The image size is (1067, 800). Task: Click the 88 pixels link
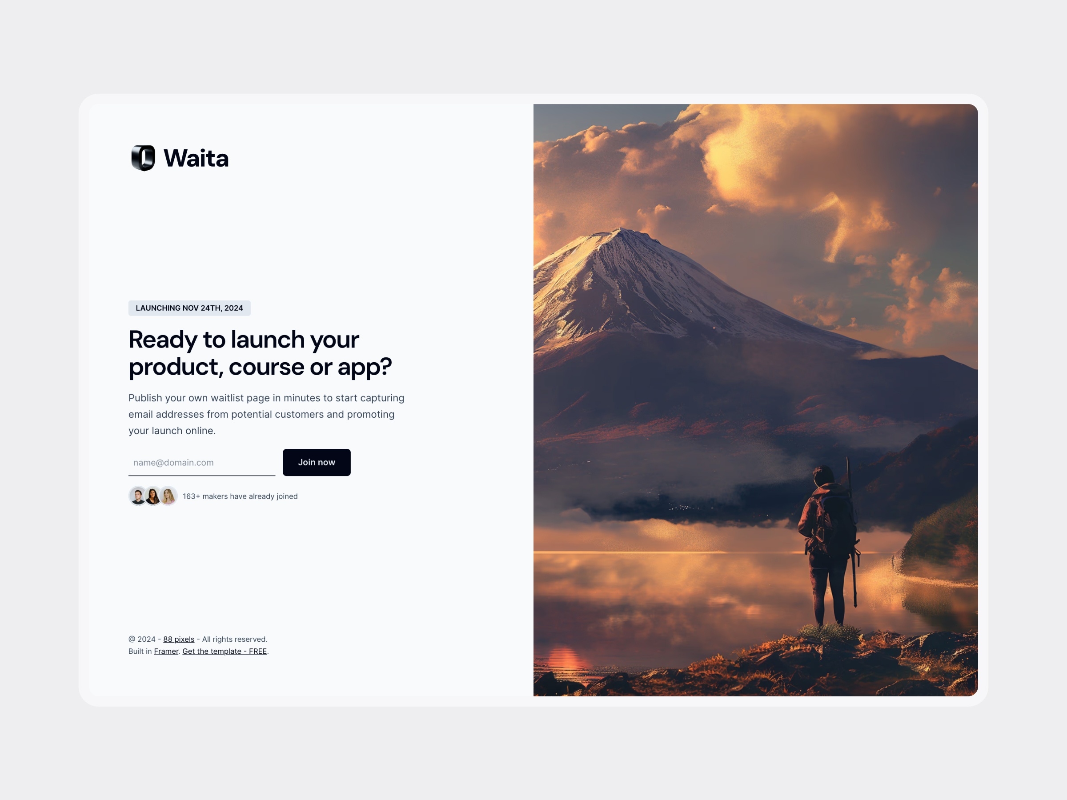[x=179, y=639]
